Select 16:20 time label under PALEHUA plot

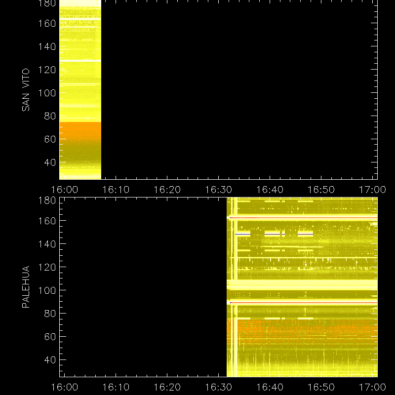(167, 387)
